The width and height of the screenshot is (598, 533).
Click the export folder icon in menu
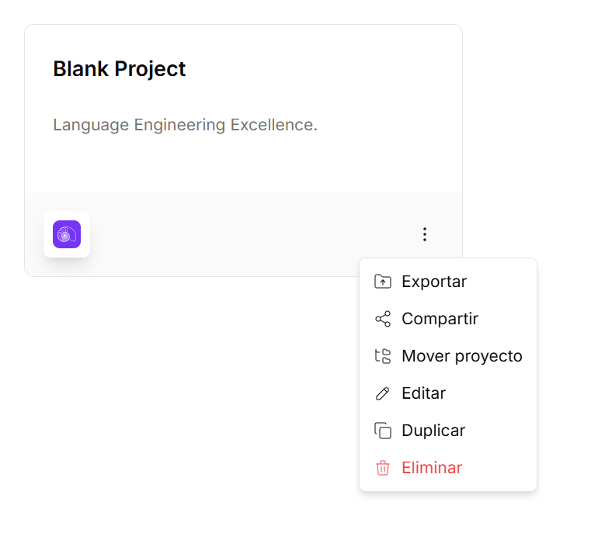click(383, 282)
